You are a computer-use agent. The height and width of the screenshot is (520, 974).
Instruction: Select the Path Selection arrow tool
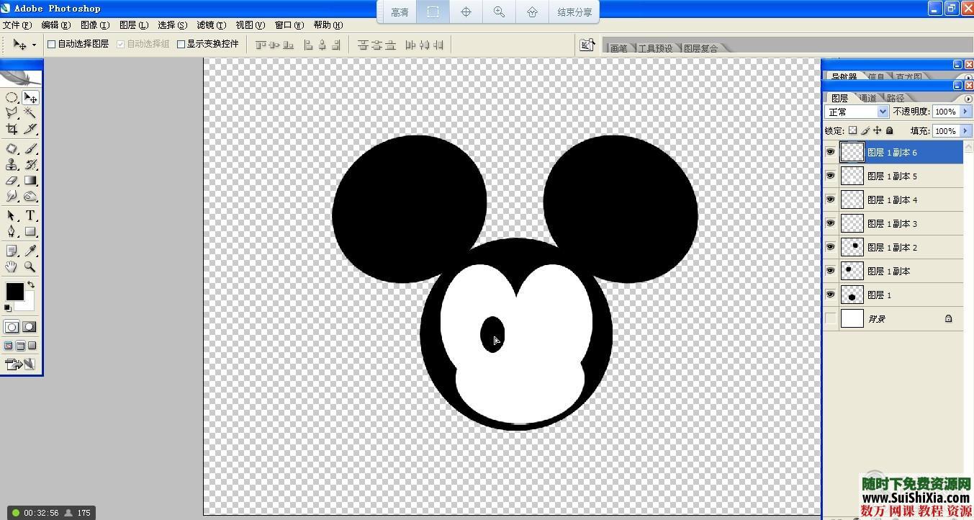12,216
